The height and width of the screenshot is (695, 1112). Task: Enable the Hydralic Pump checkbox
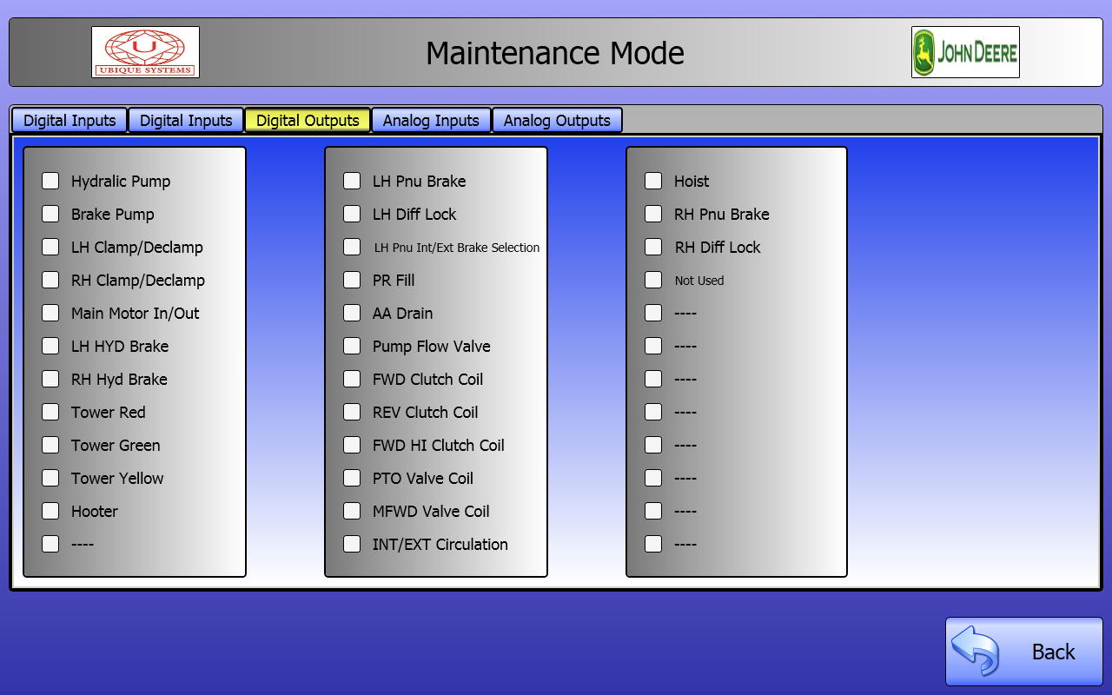51,181
